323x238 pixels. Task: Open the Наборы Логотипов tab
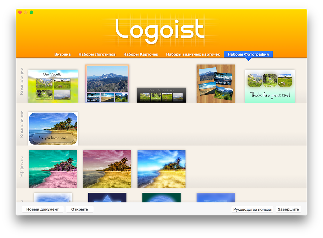pyautogui.click(x=97, y=54)
